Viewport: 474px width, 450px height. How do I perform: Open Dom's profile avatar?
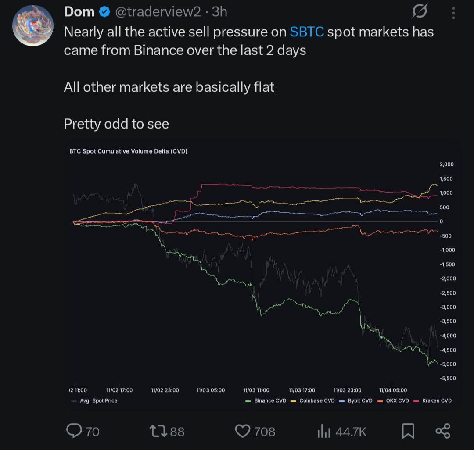33,25
